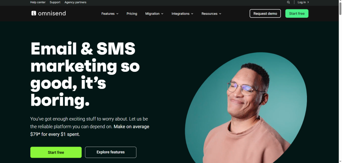This screenshot has width=342, height=163.
Task: Click the Log in link
Action: click(x=302, y=2)
